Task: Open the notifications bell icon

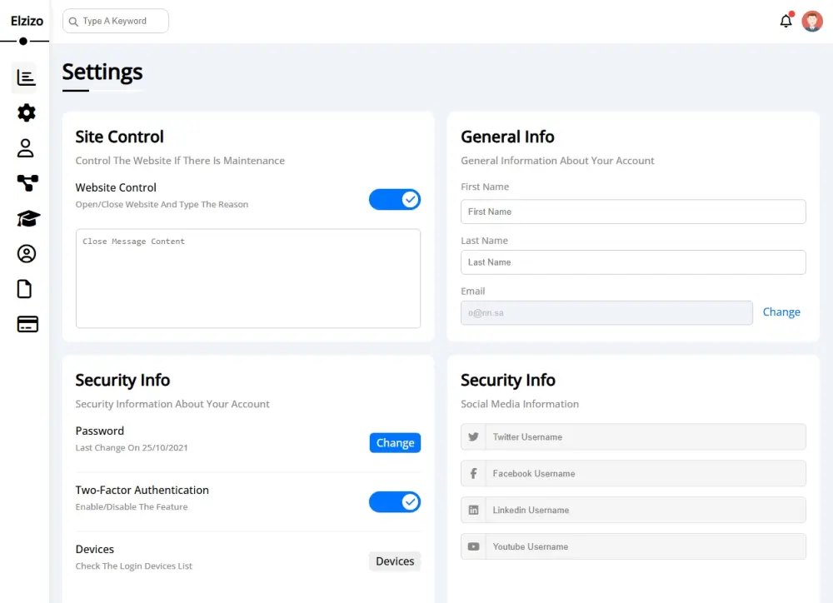Action: coord(786,22)
